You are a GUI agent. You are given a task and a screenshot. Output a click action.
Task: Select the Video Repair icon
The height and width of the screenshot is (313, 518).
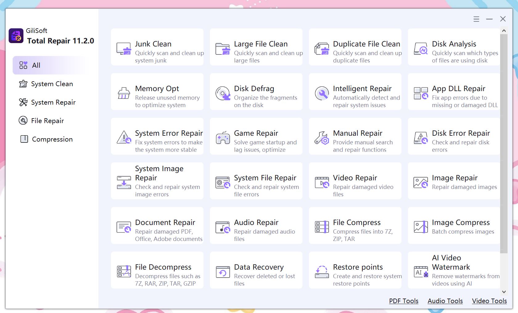coord(322,183)
